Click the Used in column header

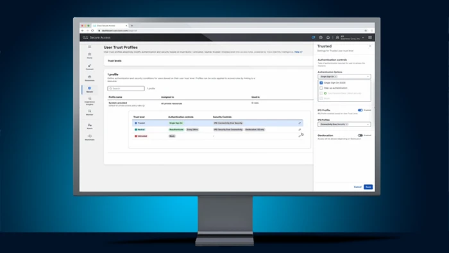pos(255,97)
